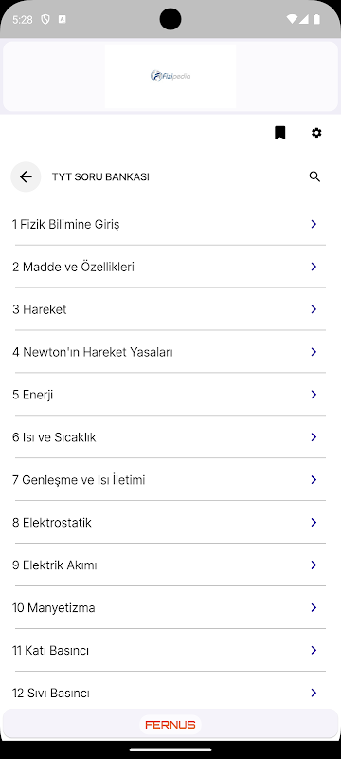Tap the search magnifier icon
Screen dimensions: 341x759
314,176
